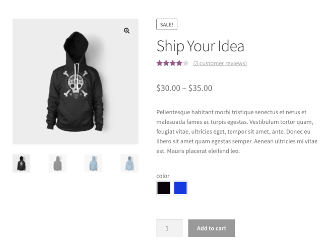
Task: Click the Ship Your Idea product title
Action: pyautogui.click(x=200, y=46)
